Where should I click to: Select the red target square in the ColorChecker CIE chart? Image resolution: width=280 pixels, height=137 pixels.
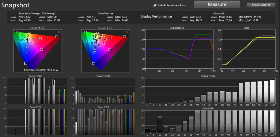pos(124,37)
